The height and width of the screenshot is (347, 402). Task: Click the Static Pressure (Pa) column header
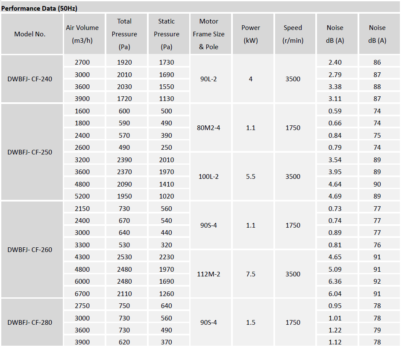[167, 34]
